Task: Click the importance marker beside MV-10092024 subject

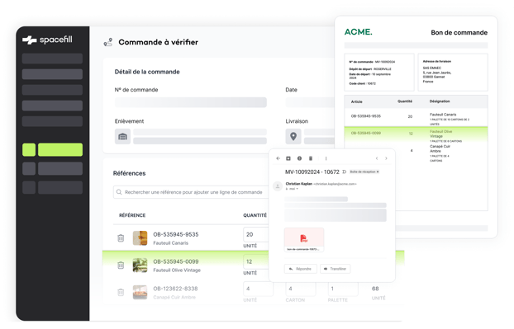Action: point(345,172)
